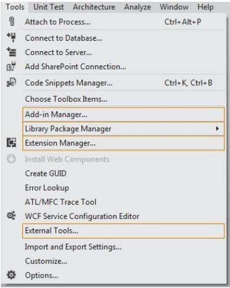This screenshot has width=230, height=288.
Task: Click the paperclip Attach to Process icon
Action: 12,22
